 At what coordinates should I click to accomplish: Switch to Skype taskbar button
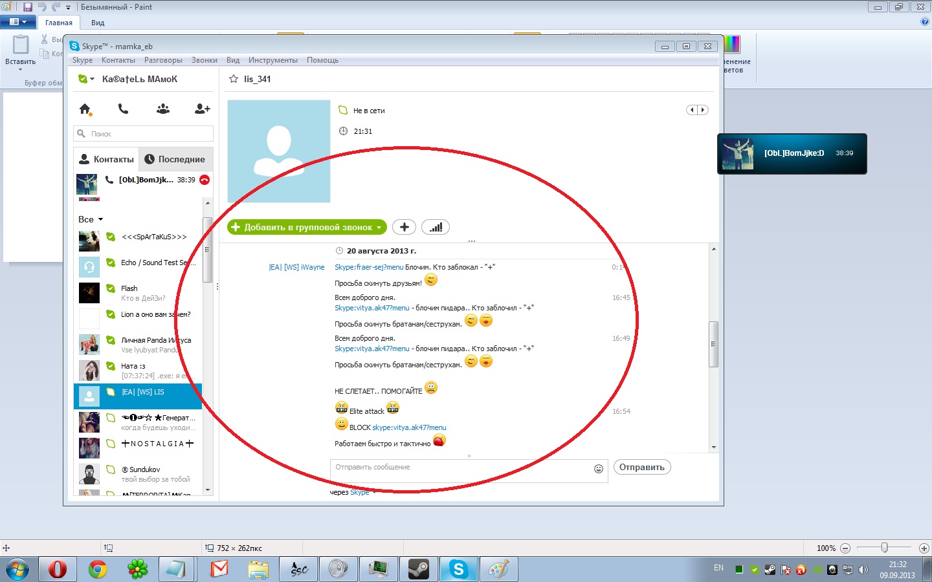(x=459, y=569)
